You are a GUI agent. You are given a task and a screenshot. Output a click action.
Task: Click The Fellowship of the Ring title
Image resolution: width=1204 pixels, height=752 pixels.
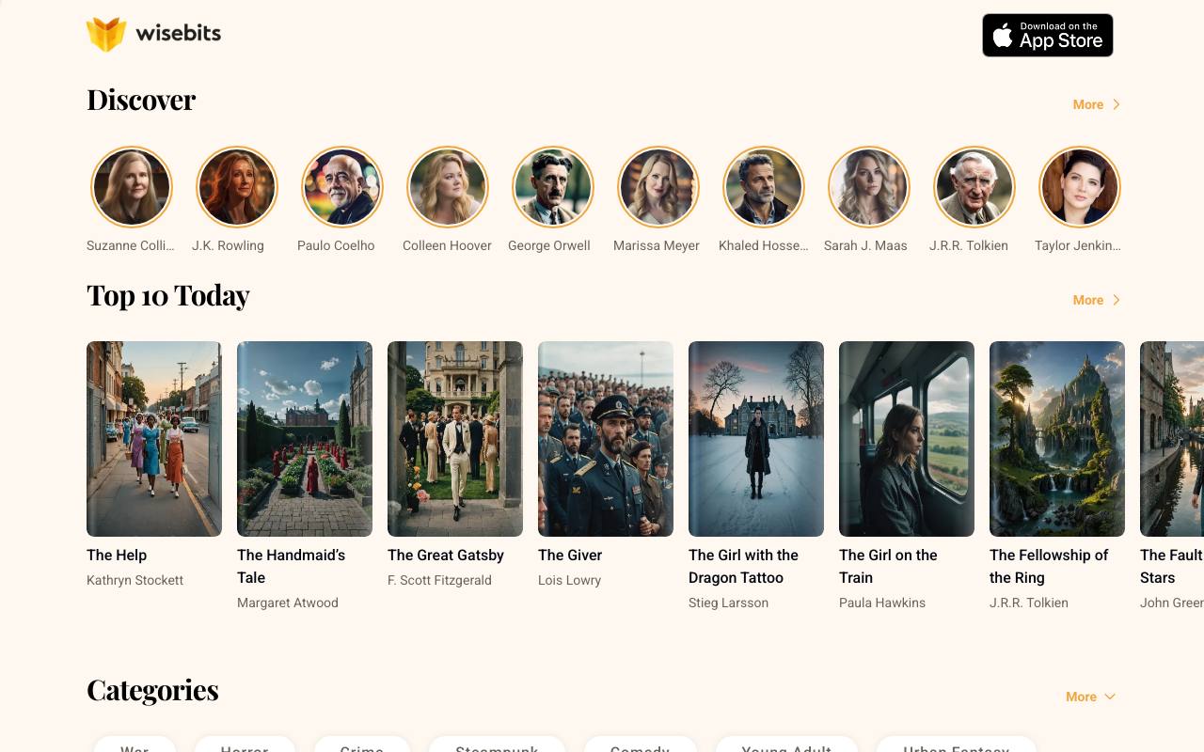point(1049,567)
